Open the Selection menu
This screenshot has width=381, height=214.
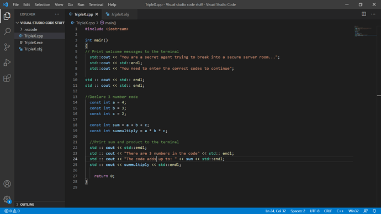tap(43, 4)
